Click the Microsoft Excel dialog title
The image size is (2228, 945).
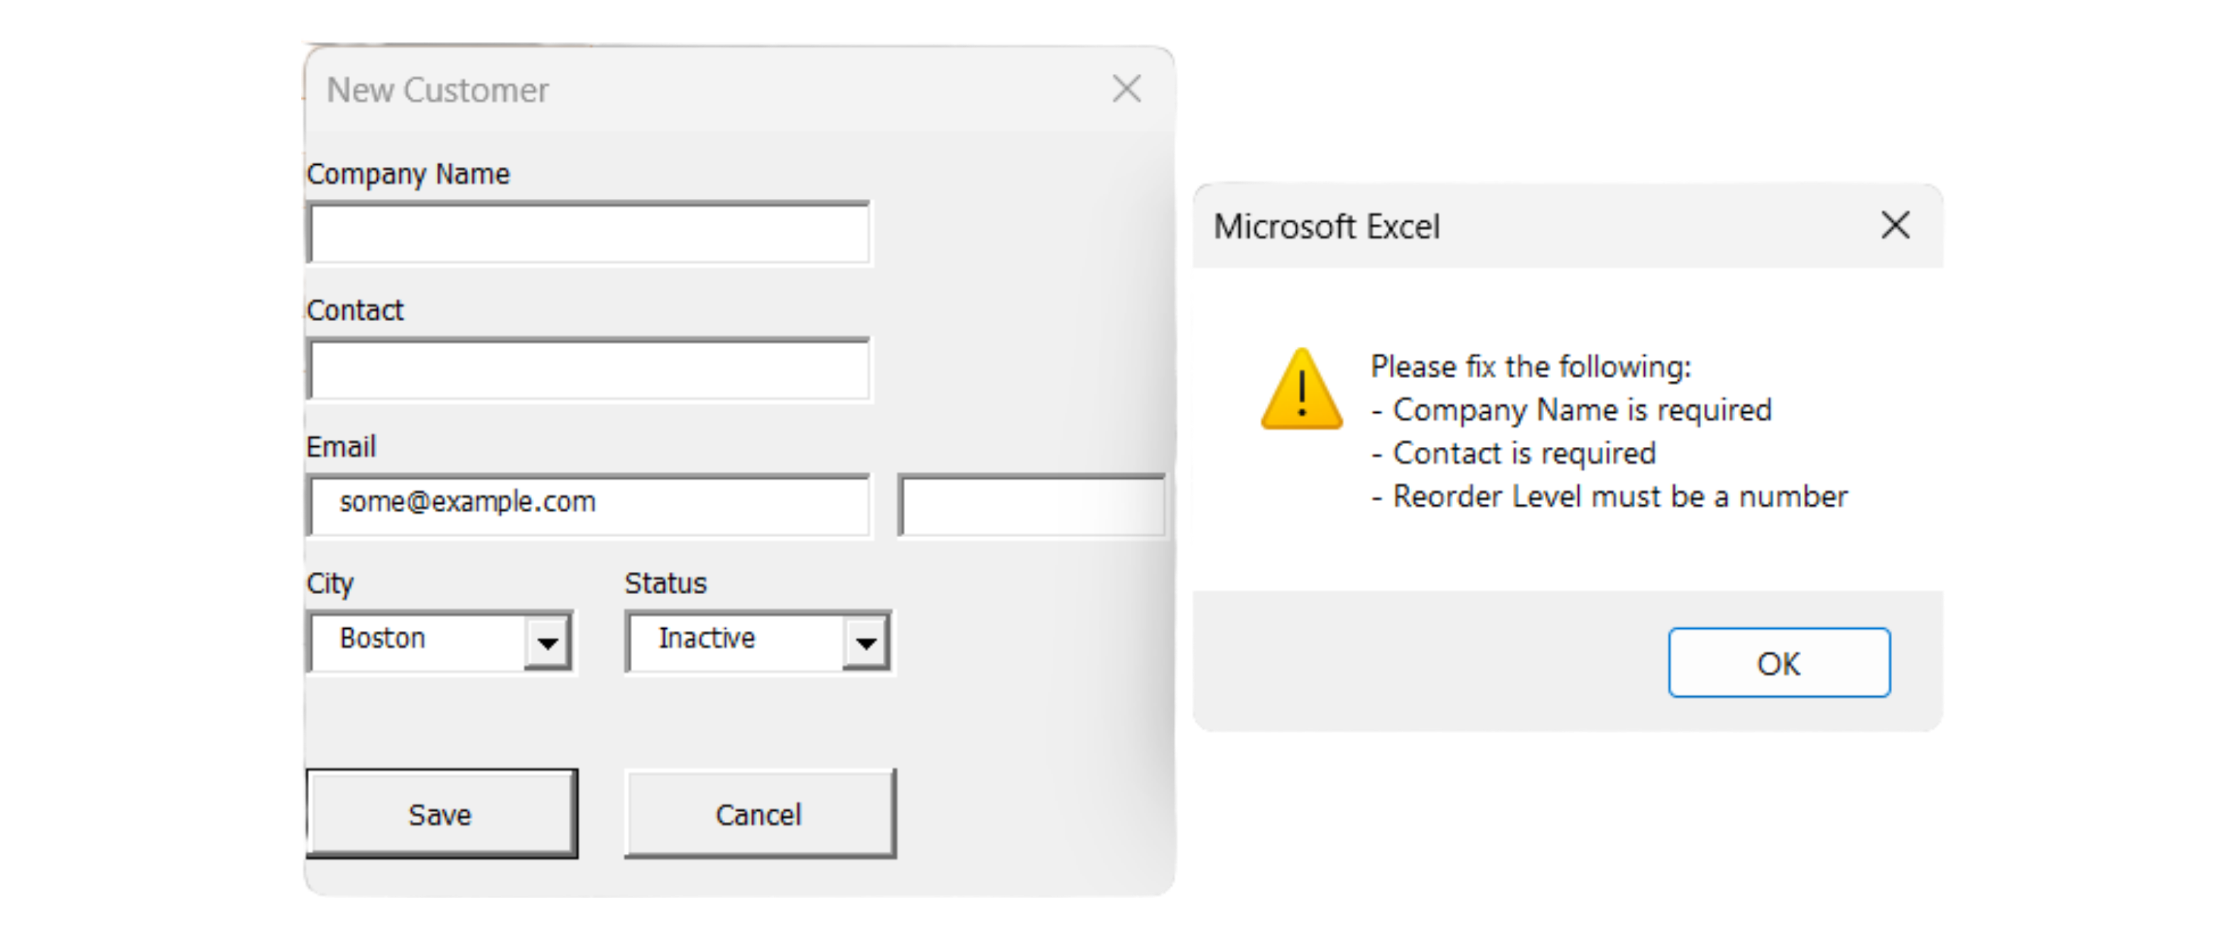click(x=1327, y=227)
